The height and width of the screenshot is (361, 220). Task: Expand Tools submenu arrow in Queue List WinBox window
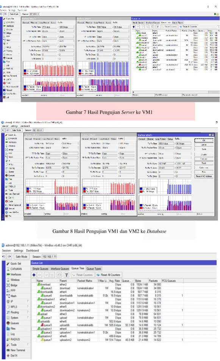pos(28,344)
